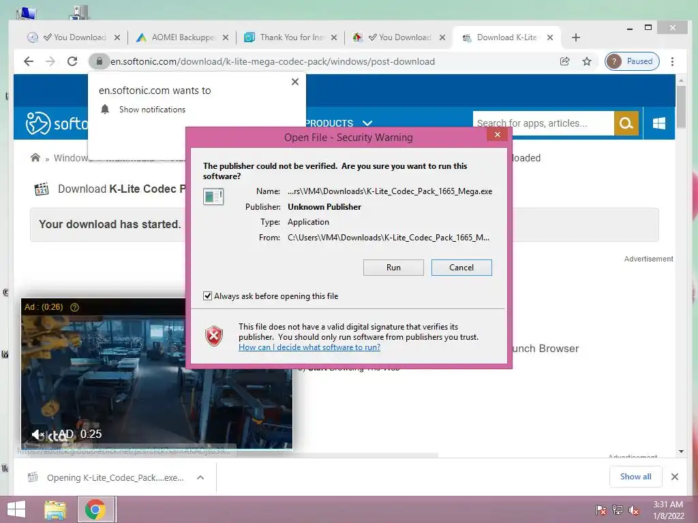Click the red shield warning icon
This screenshot has height=523, width=698.
(214, 336)
